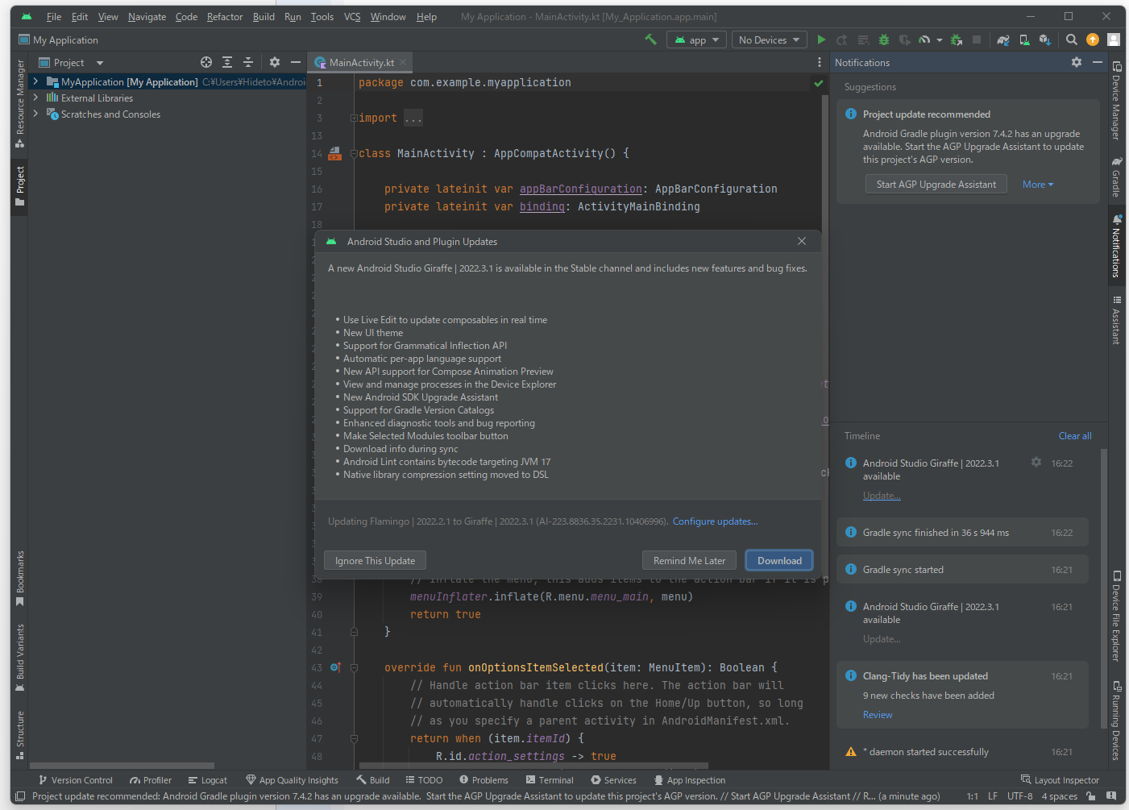Toggle the Project tool window tab
The height and width of the screenshot is (810, 1129).
tap(20, 185)
